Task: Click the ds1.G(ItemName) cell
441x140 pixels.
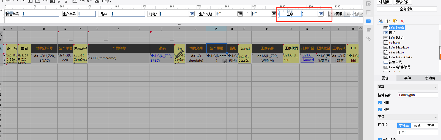Action: tap(119, 58)
